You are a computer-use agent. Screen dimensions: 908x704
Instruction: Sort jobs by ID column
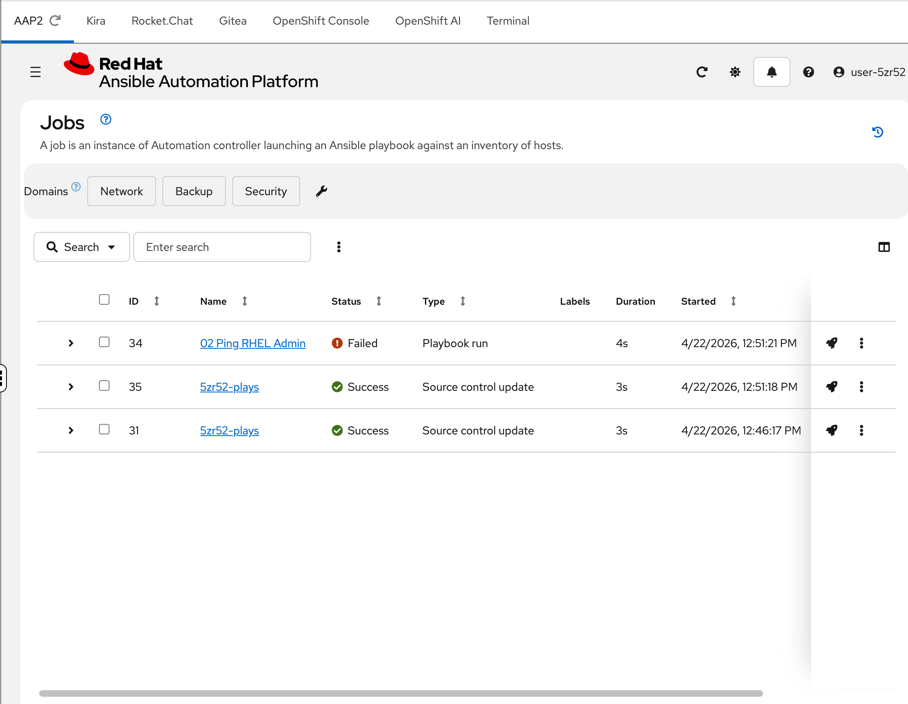coord(156,301)
